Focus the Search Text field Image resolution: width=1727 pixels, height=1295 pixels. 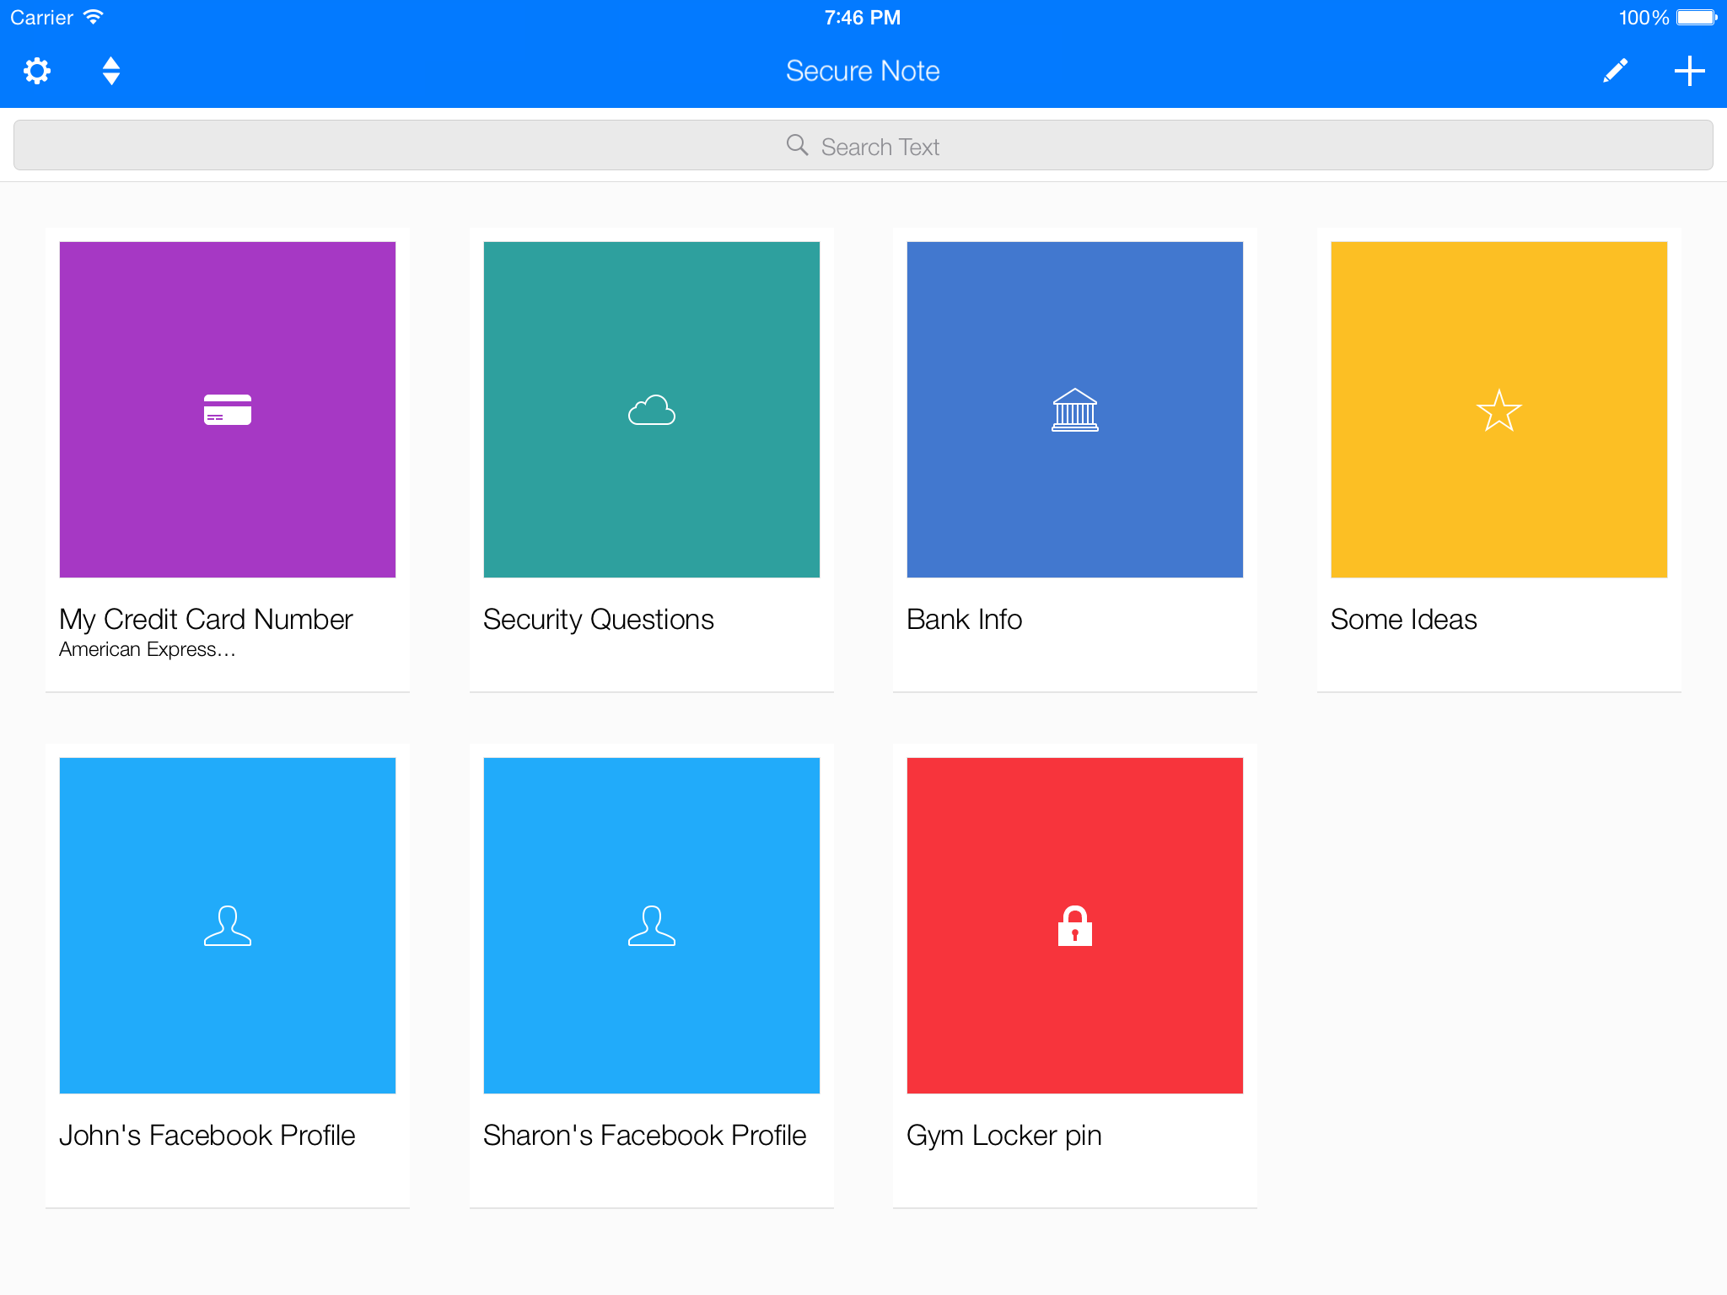pyautogui.click(x=863, y=145)
